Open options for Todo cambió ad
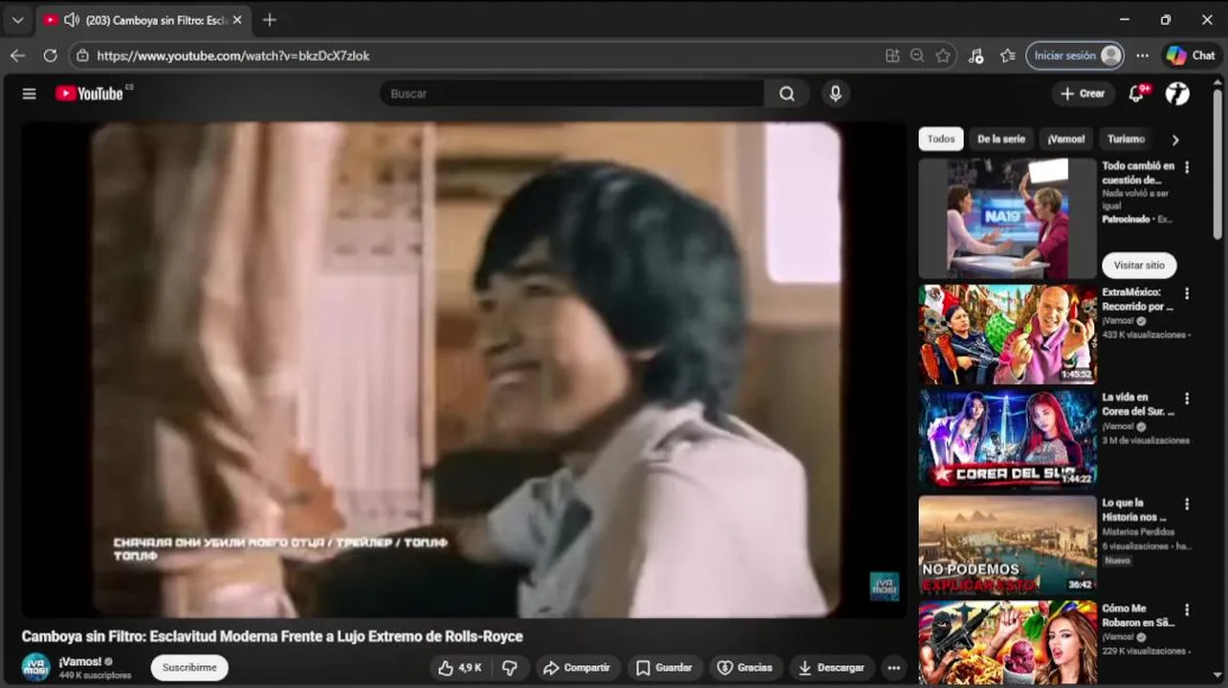This screenshot has height=688, width=1228. point(1187,167)
